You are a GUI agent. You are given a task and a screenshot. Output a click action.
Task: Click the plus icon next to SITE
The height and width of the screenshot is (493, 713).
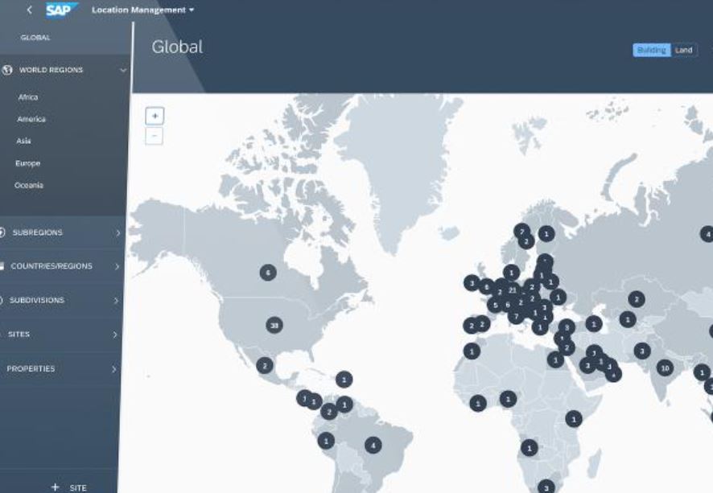[56, 487]
